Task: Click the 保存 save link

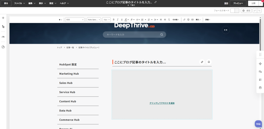Action: point(226,3)
